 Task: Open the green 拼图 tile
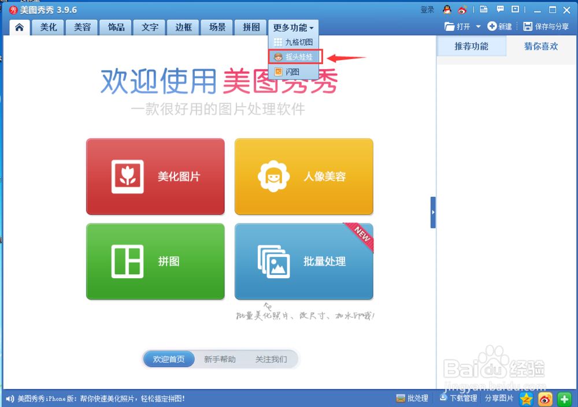[155, 261]
